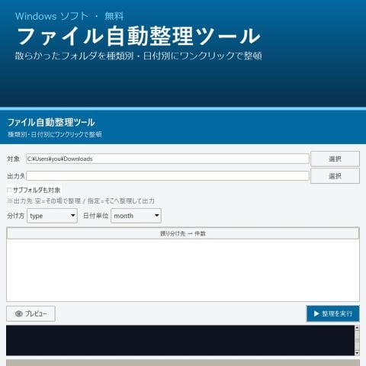Run sorting with 整理を実行 button
366x366 pixels.
pyautogui.click(x=333, y=313)
